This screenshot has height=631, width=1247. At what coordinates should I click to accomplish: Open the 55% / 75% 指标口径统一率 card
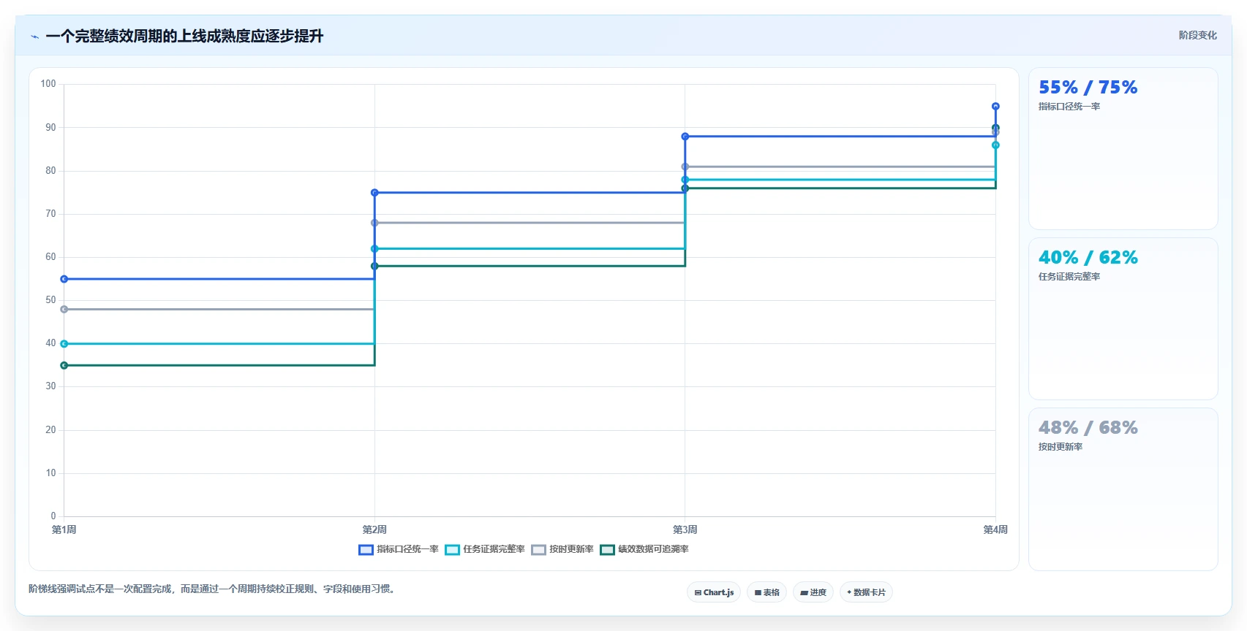1123,149
